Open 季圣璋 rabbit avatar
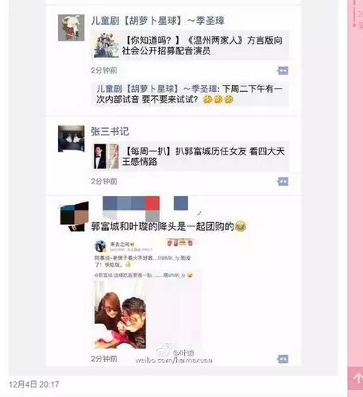 [71, 28]
